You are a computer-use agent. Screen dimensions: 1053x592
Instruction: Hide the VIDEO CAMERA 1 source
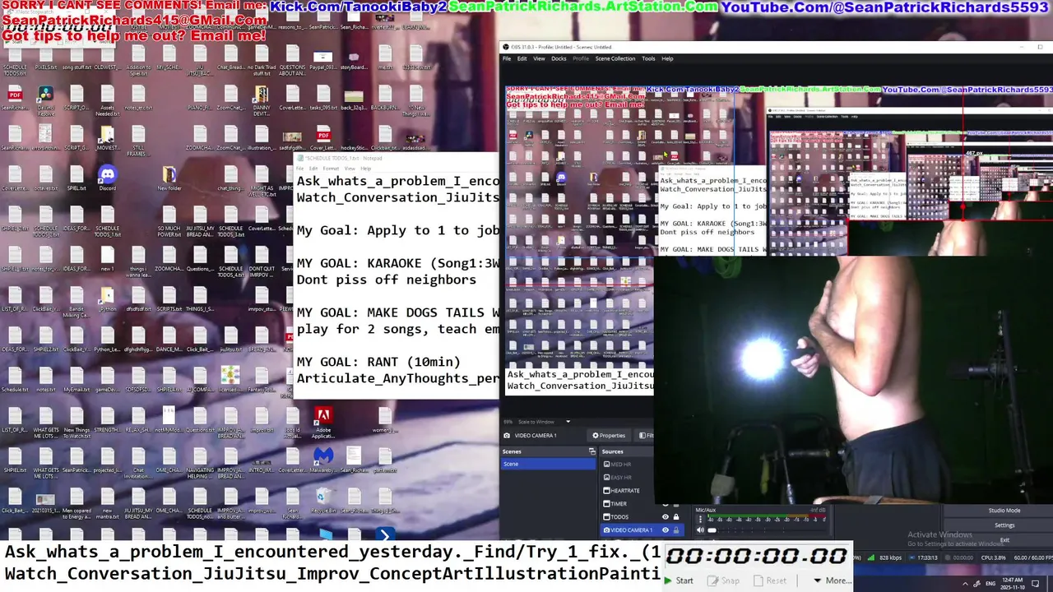coord(666,530)
